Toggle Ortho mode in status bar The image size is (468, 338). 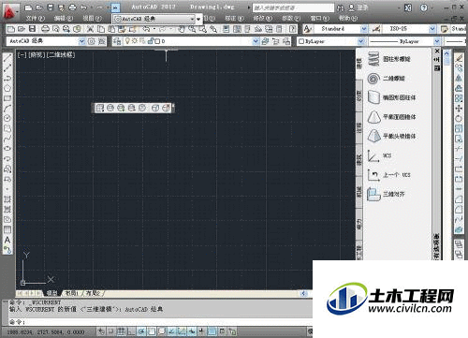[x=132, y=331]
